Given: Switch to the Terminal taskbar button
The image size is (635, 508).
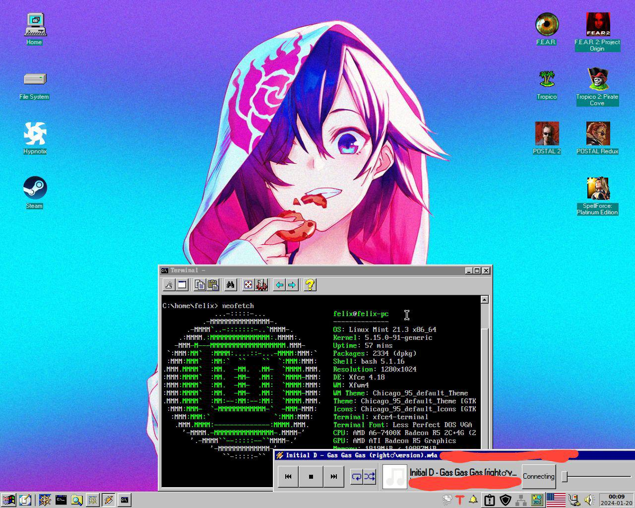Looking at the screenshot, I should [x=125, y=500].
